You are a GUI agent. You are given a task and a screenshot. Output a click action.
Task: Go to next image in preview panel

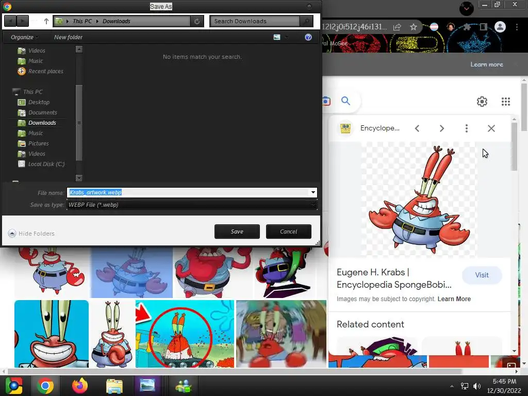pyautogui.click(x=442, y=128)
